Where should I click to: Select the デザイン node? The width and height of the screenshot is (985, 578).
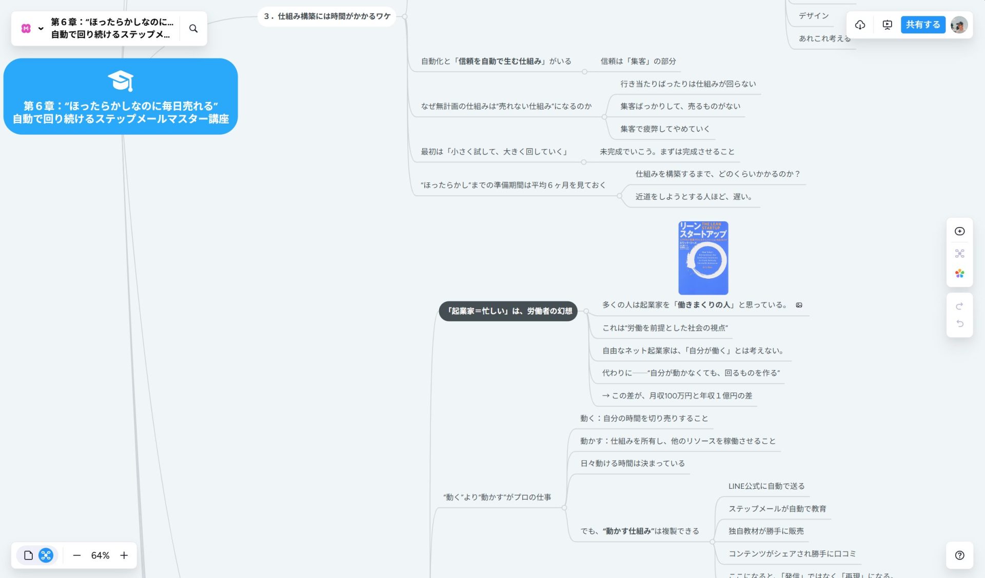[814, 16]
